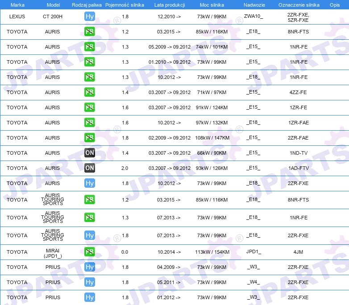Screen dimensions: 349x305
Task: Click the Hy fuel icon in Lexus CT 200H row
Action: [x=90, y=16]
